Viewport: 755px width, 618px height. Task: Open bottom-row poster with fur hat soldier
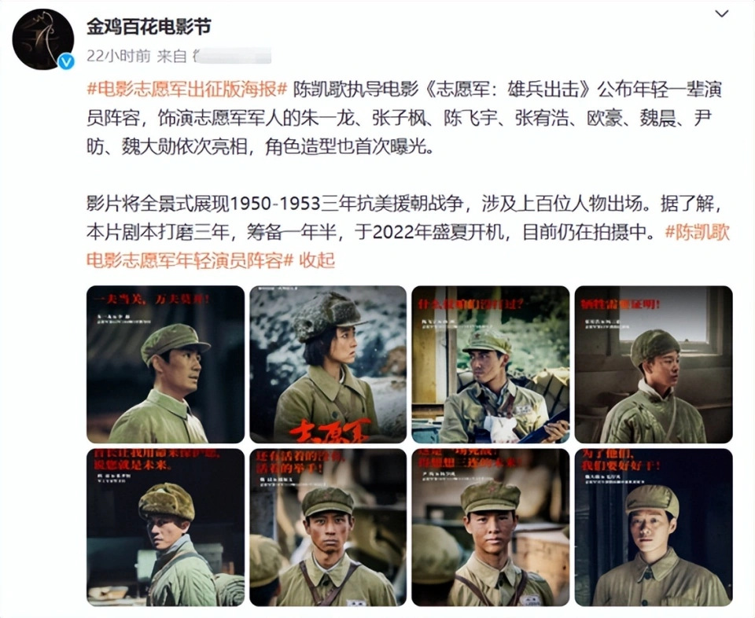(x=166, y=527)
